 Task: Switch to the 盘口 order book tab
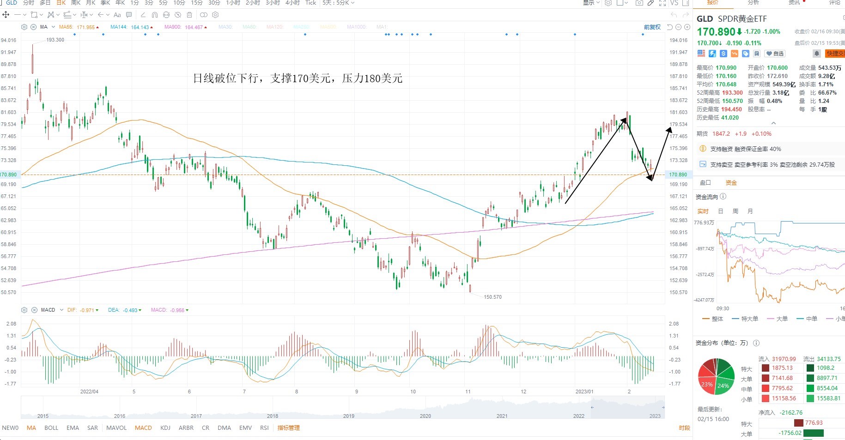(705, 182)
